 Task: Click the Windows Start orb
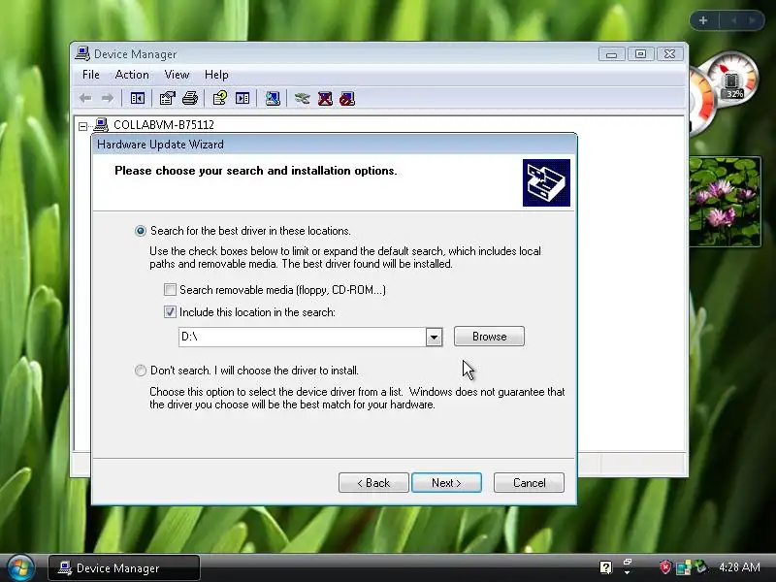pos(20,567)
